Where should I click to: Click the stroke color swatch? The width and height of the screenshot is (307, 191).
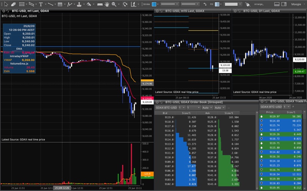(154, 4)
